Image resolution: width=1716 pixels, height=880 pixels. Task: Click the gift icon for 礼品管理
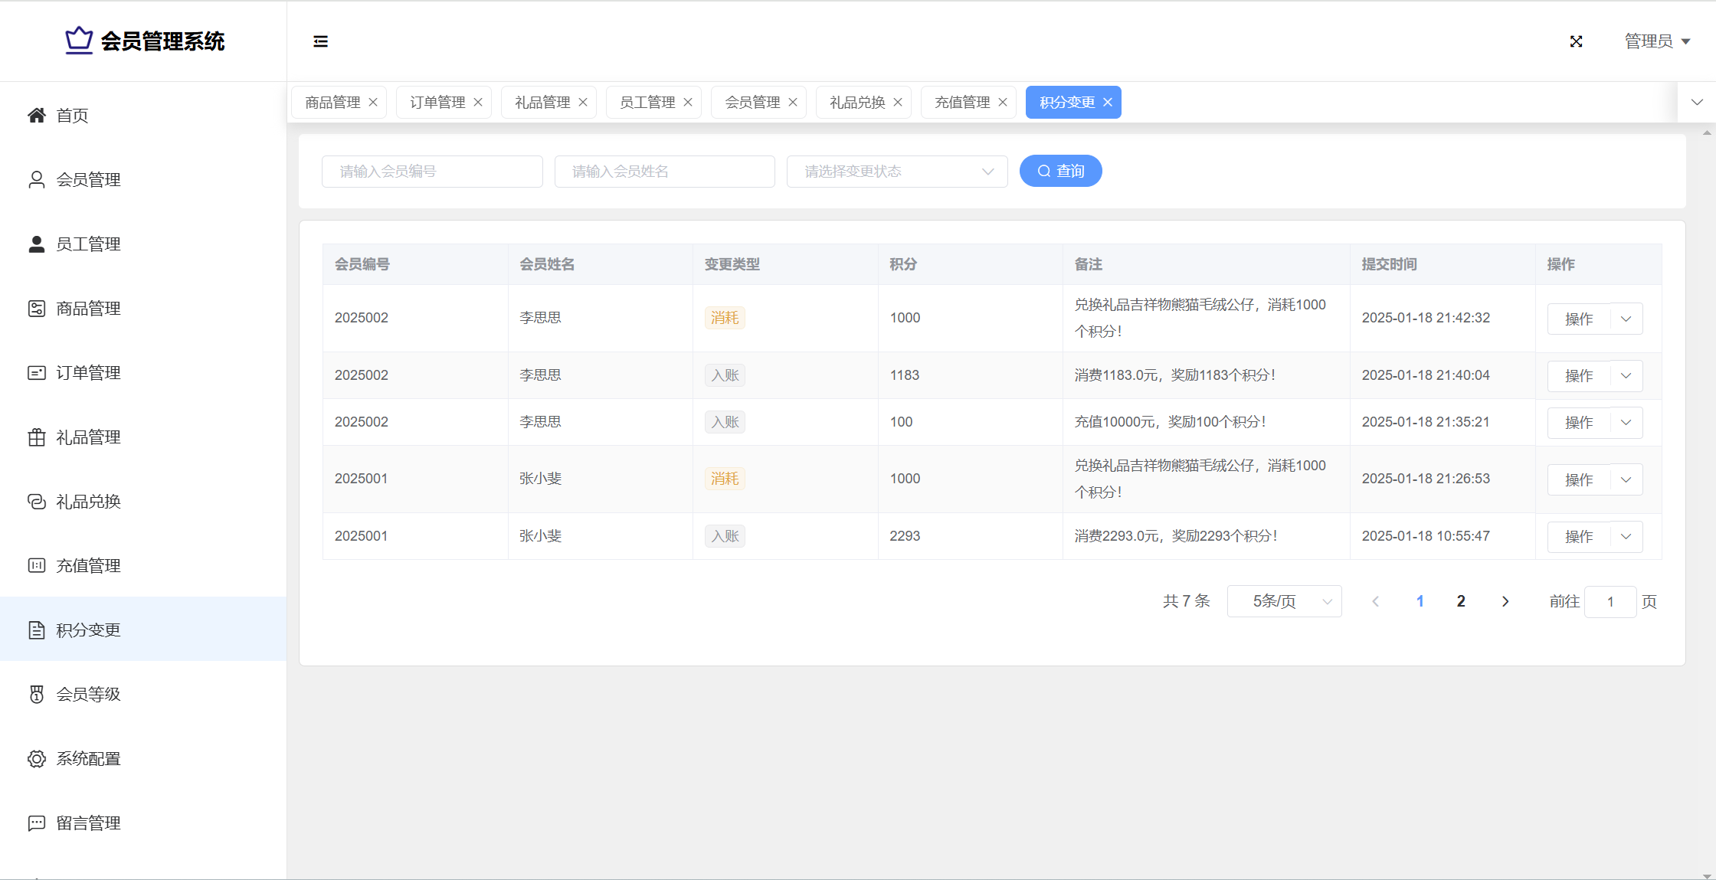37,437
